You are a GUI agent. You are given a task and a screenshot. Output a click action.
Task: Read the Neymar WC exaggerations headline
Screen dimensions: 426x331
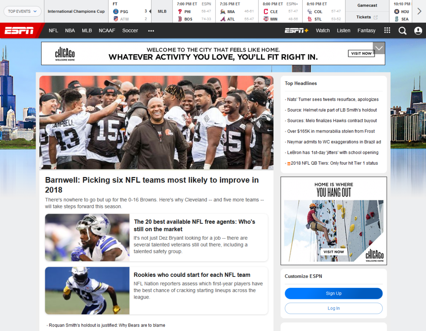[x=334, y=142]
